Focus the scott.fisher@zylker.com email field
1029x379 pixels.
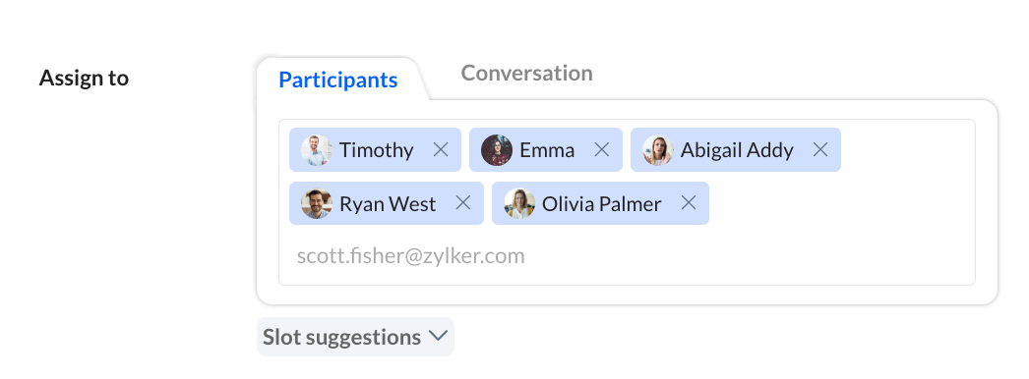click(627, 256)
